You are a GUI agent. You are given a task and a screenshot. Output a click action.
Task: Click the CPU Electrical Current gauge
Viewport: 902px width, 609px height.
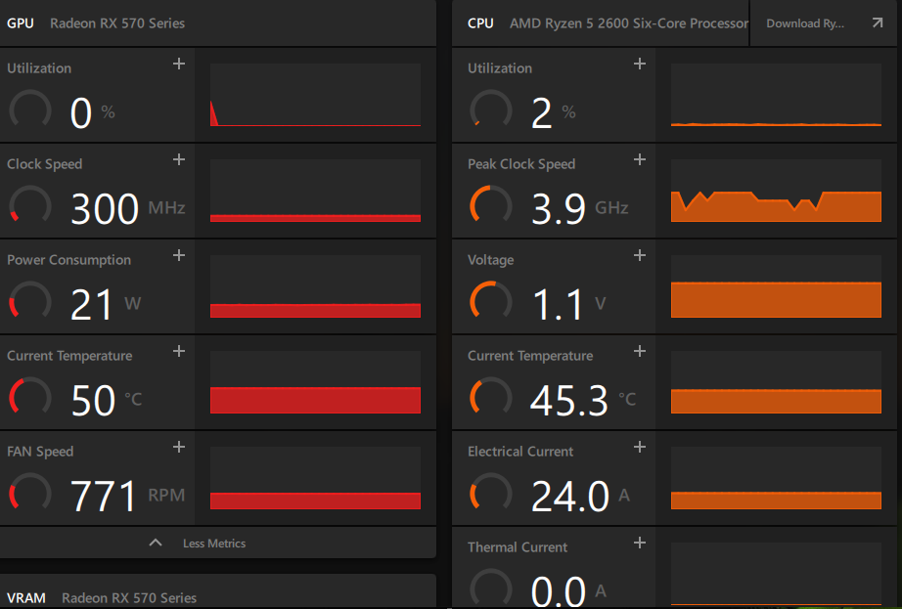(x=491, y=493)
